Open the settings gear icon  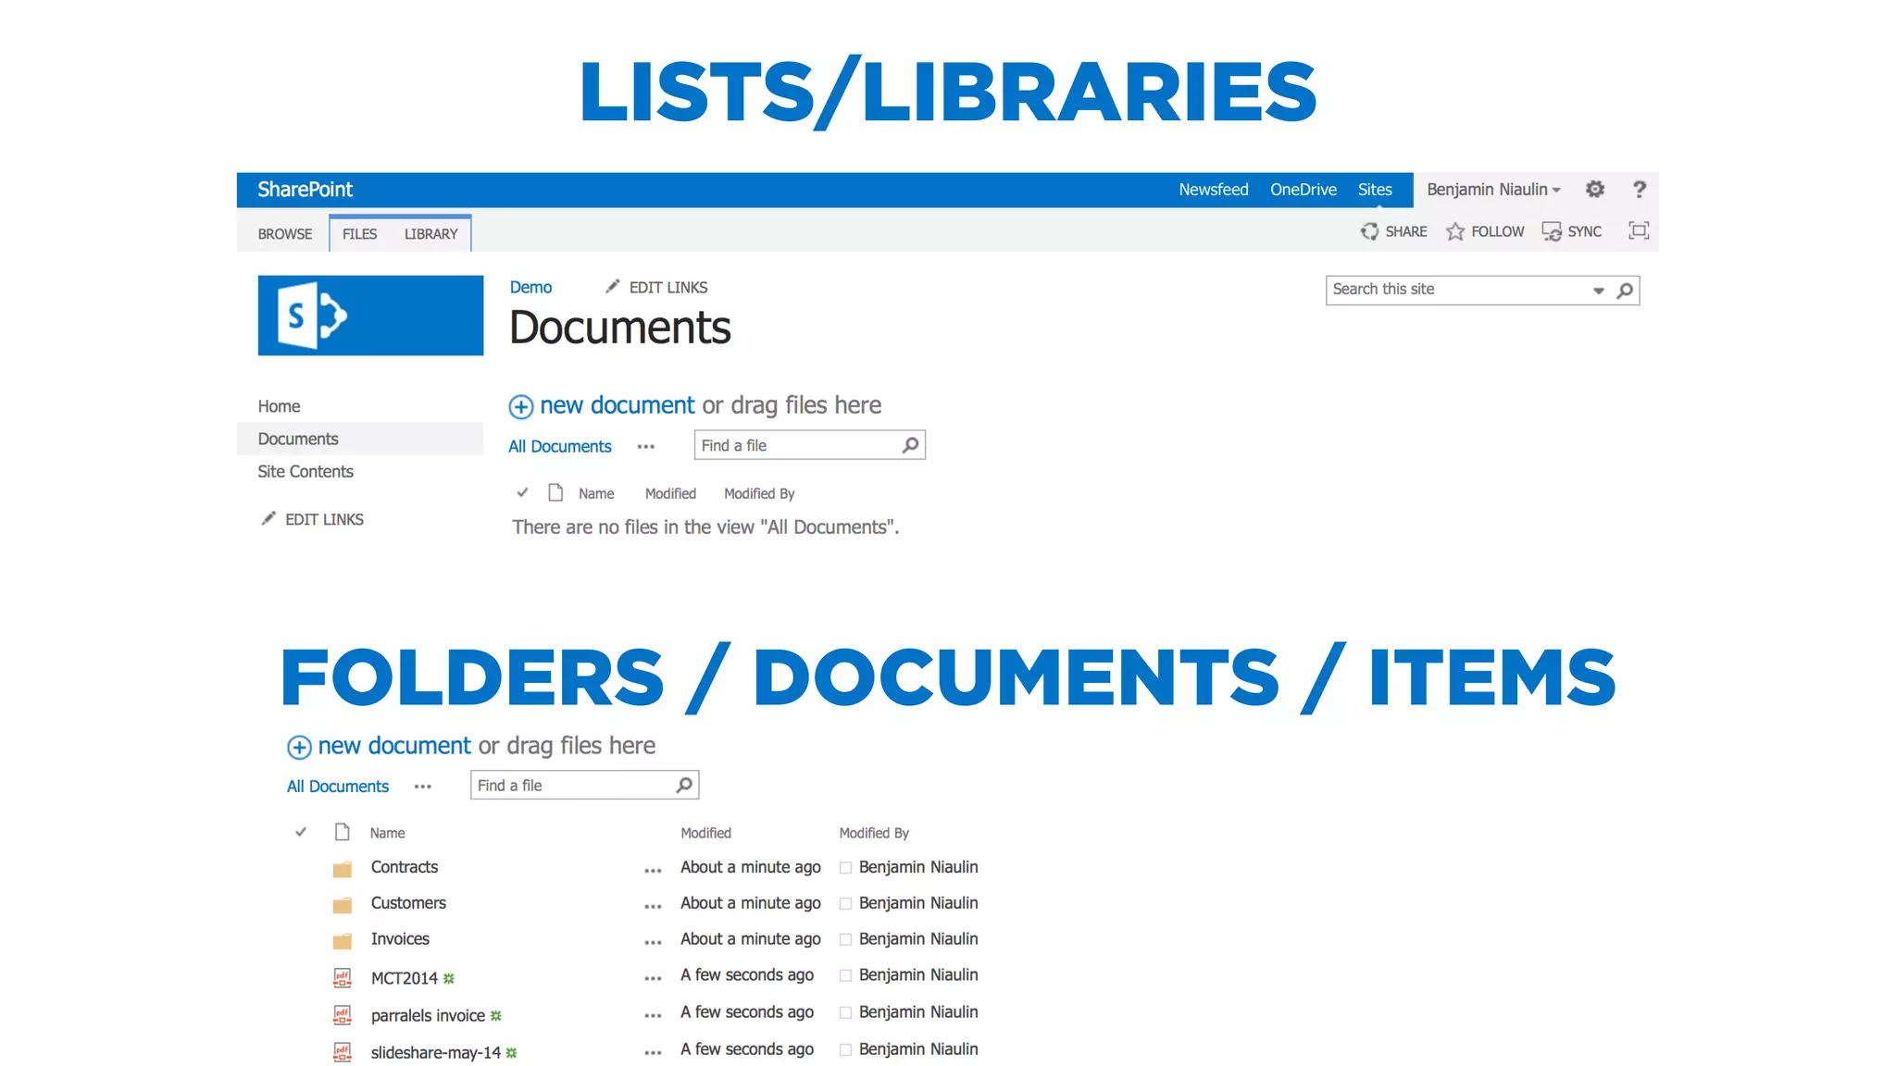click(x=1594, y=189)
